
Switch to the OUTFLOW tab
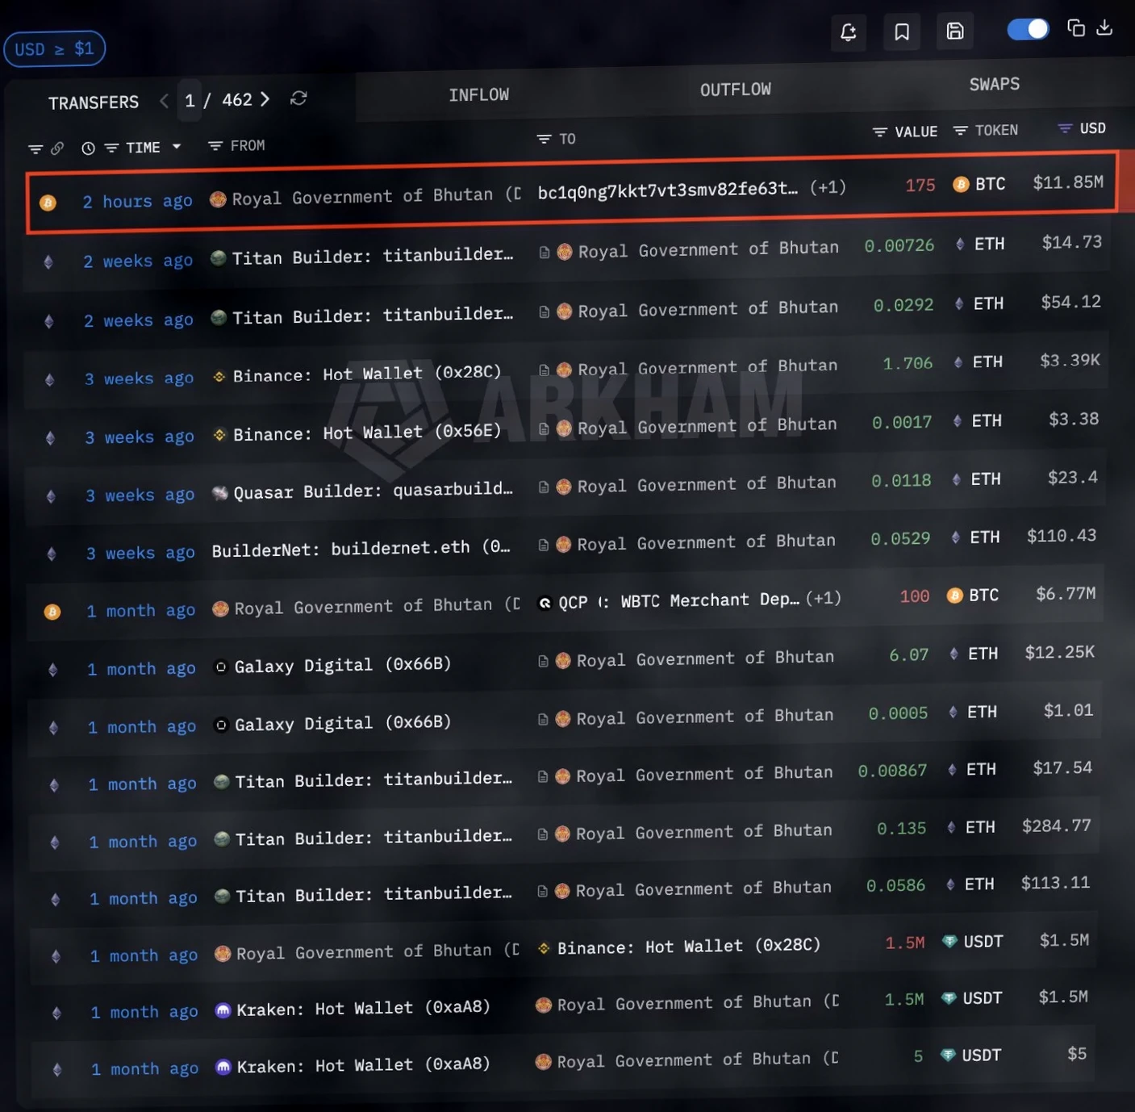tap(735, 89)
